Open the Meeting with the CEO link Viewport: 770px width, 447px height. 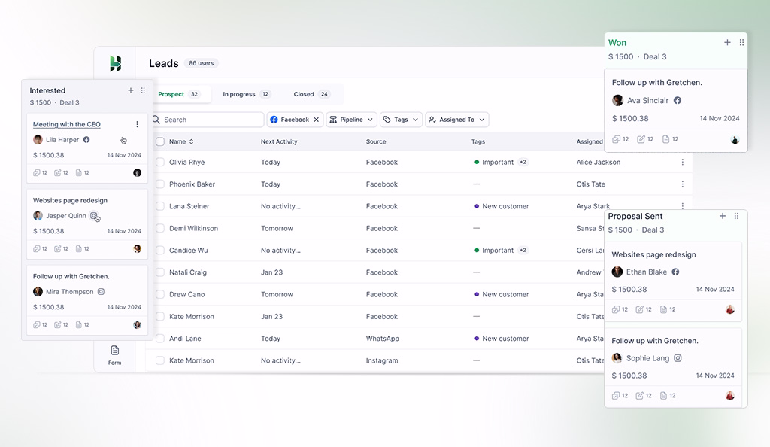tap(67, 124)
